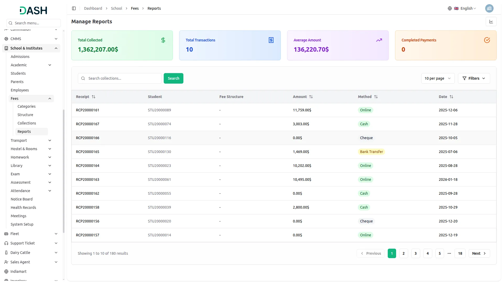Open the 10 per page dropdown
This screenshot has height=283, width=503.
[438, 78]
